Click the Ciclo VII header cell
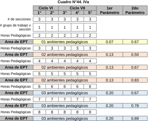The image size is (148, 121). (77, 8)
